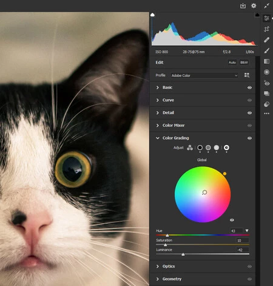
Task: Toggle Color Grading visibility eye
Action: (x=249, y=138)
